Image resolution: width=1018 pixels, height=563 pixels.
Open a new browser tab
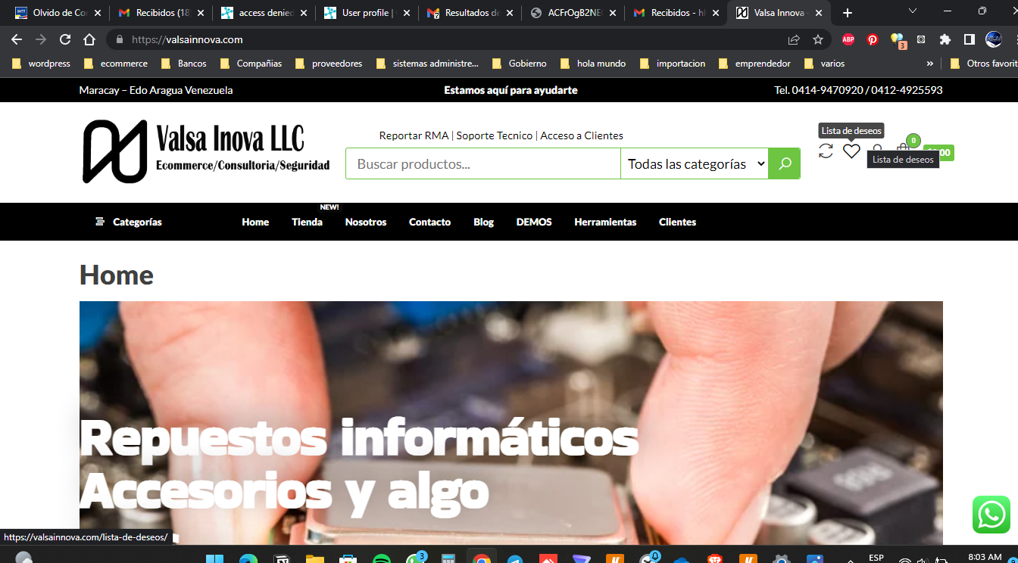coord(848,13)
